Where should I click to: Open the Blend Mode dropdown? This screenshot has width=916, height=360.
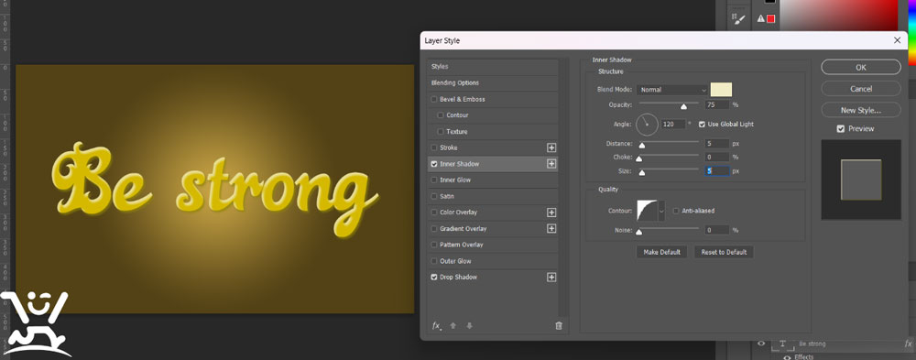click(671, 90)
